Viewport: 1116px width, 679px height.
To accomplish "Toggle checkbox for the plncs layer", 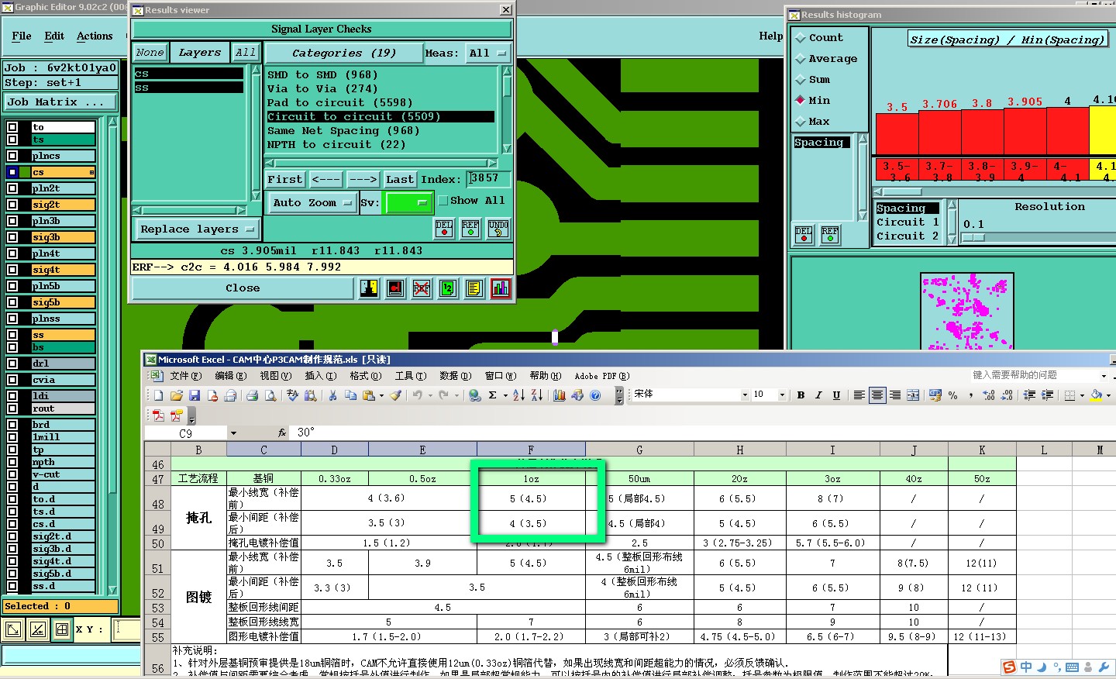I will coord(12,156).
